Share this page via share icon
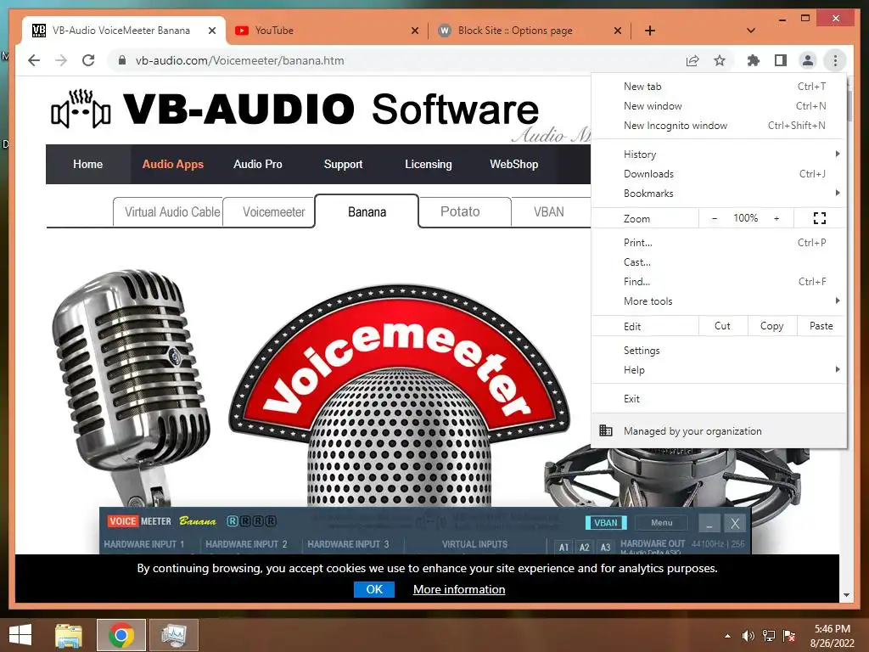 (692, 60)
